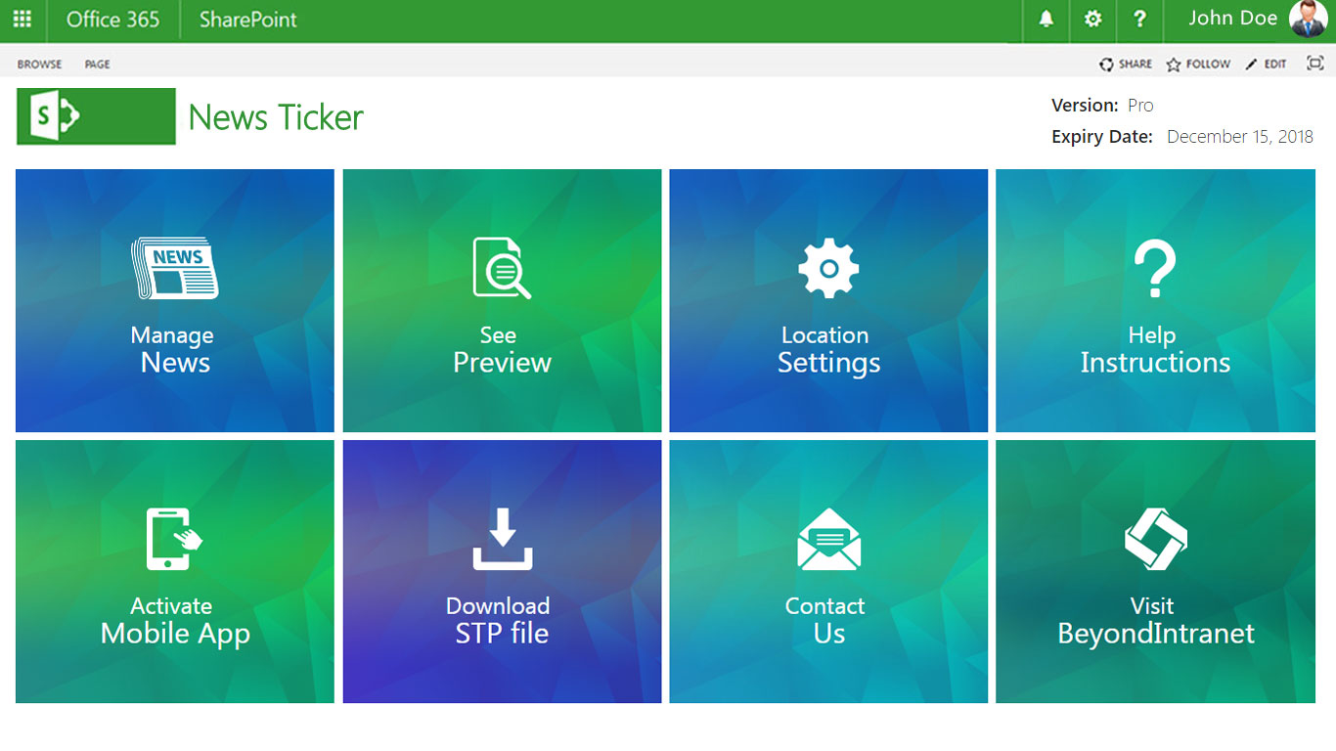The image size is (1336, 751).
Task: Open the SharePoint link in top bar
Action: pos(248,19)
